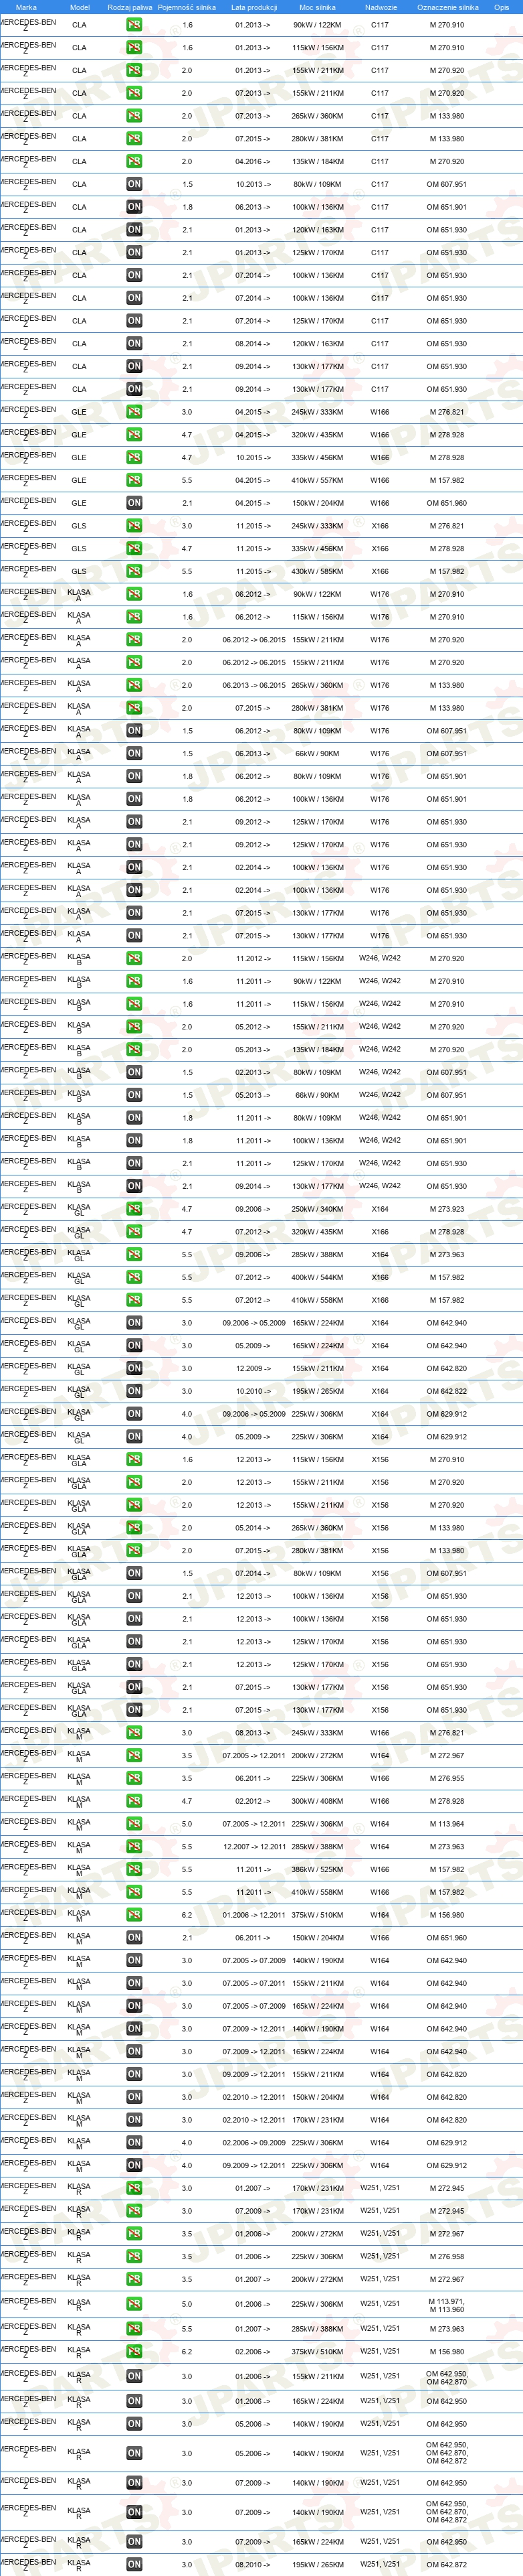This screenshot has height=2576, width=523.
Task: Click petrol icon in Klasa M 386kW / 525KM row
Action: click(x=134, y=1869)
